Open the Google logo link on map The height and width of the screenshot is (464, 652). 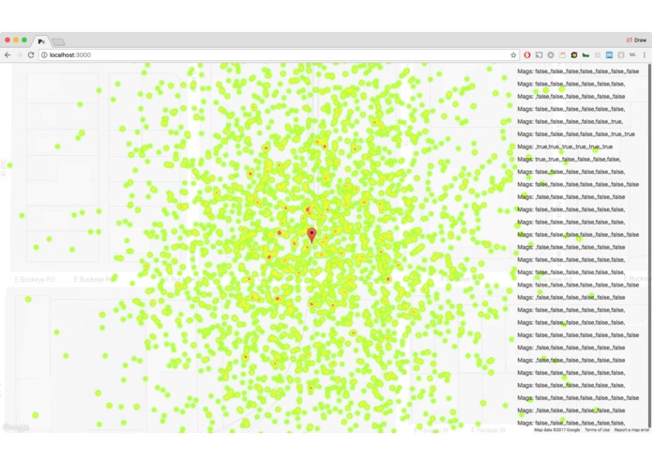(x=15, y=427)
